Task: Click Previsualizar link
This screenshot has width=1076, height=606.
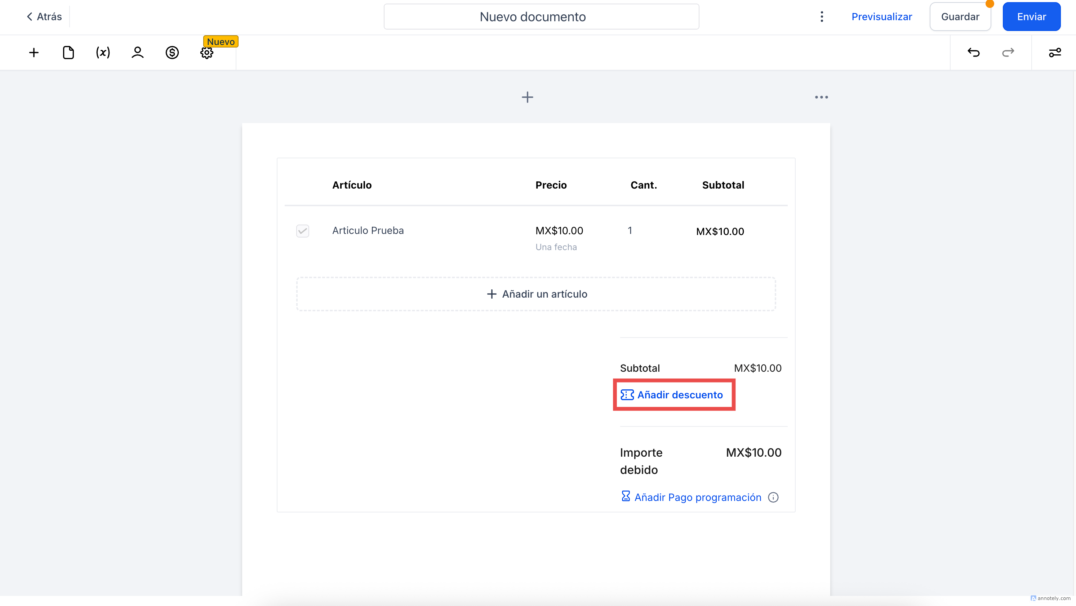Action: 881,17
